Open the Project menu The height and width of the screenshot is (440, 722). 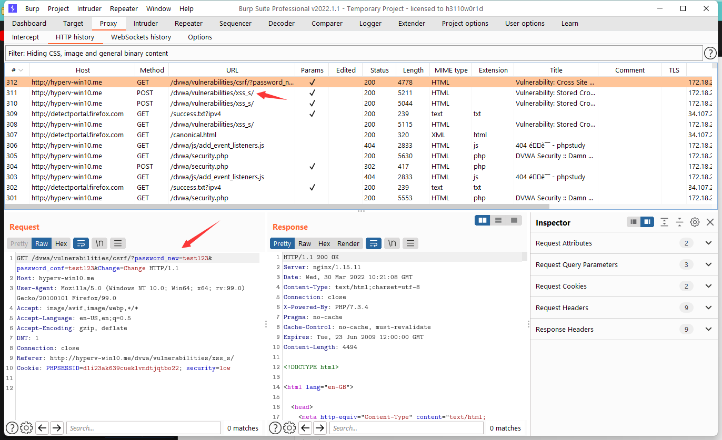58,8
